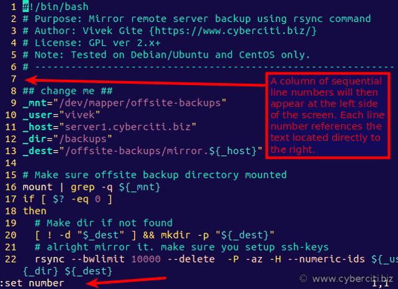Click the grep -q command on line 16
The height and width of the screenshot is (289, 398).
(x=92, y=187)
